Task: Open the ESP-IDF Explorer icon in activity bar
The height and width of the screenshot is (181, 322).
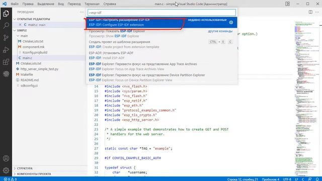Action: click(x=6, y=74)
